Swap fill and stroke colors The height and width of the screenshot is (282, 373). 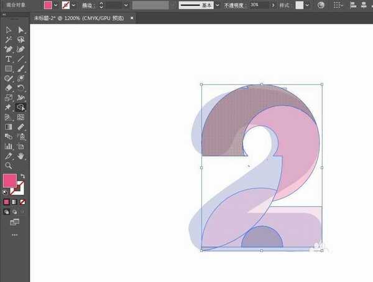click(23, 176)
